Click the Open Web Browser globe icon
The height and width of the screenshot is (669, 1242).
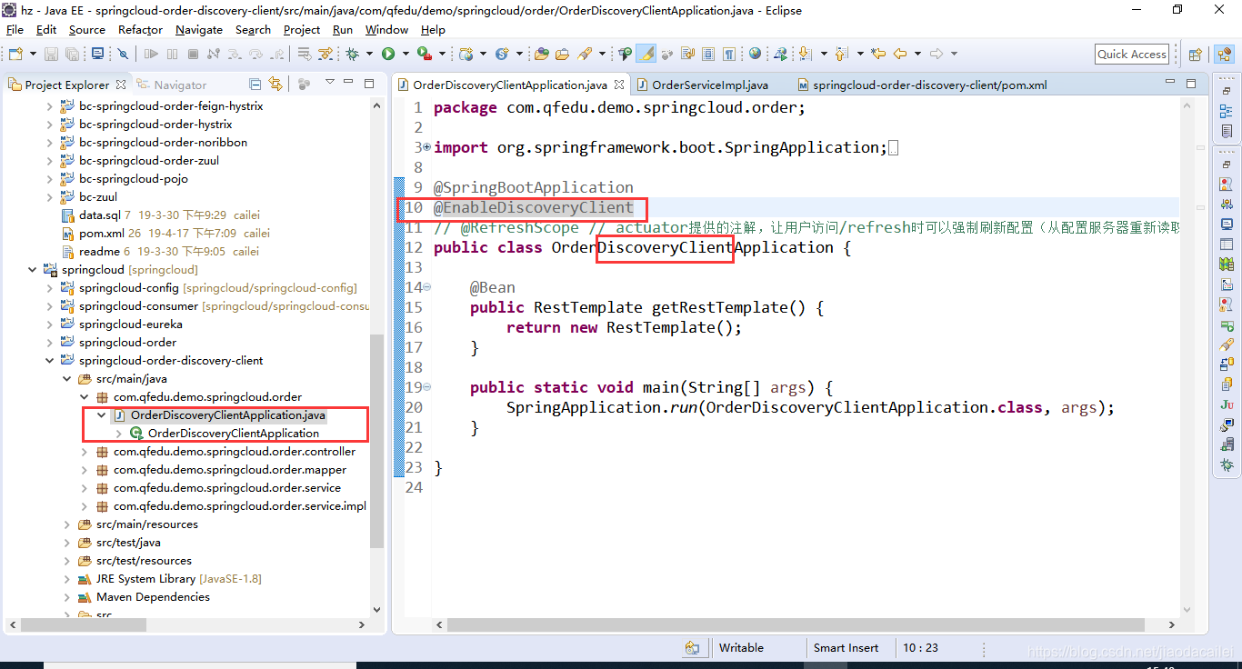pyautogui.click(x=755, y=54)
